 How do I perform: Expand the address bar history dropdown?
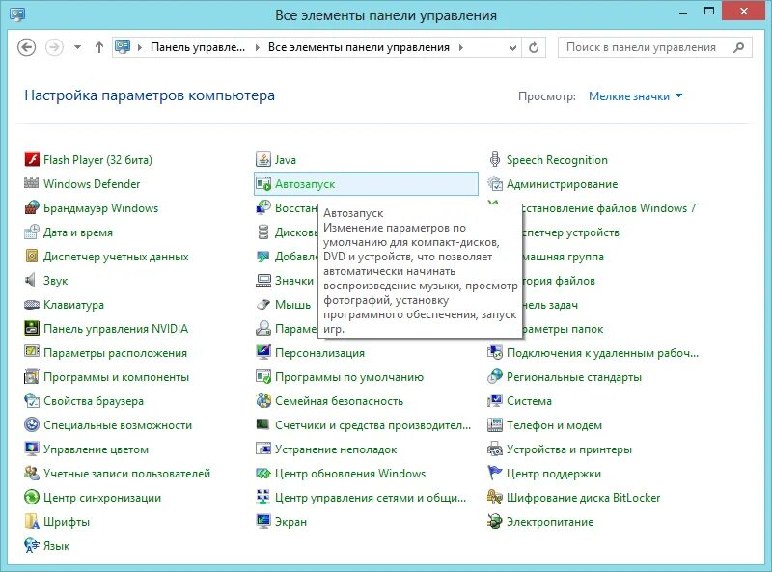[x=512, y=48]
